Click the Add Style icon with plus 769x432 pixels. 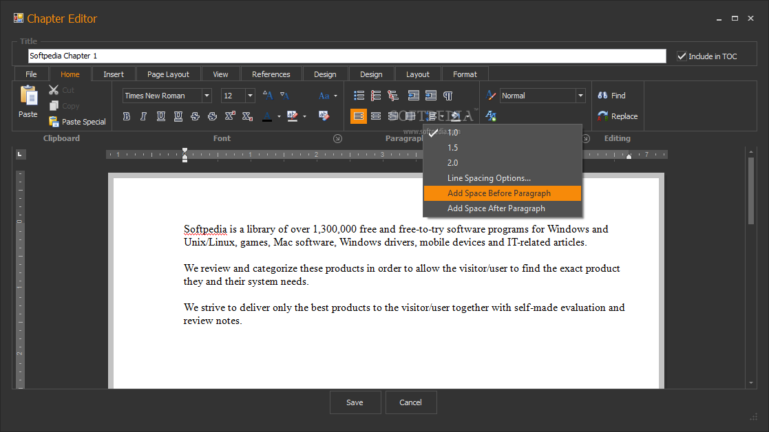[490, 116]
